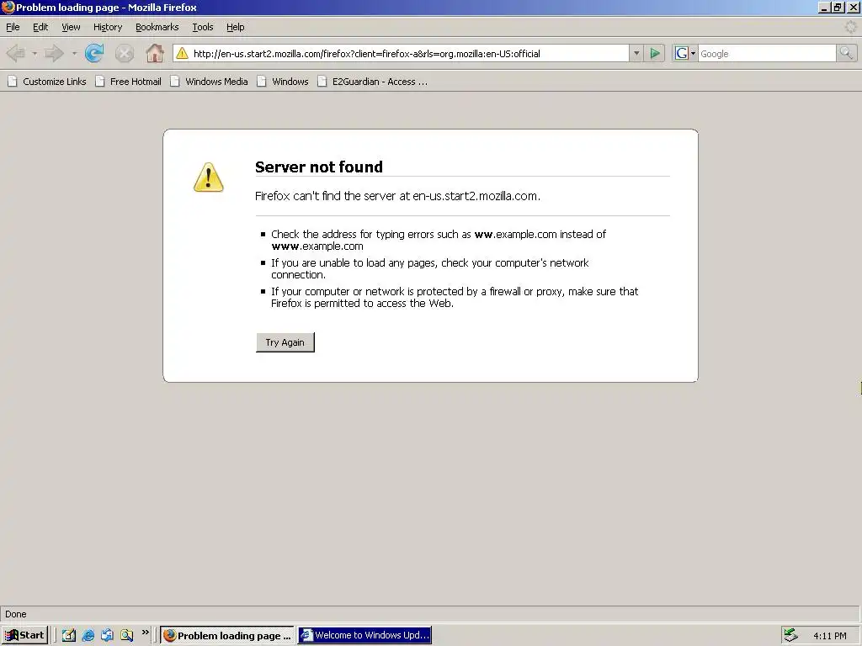The width and height of the screenshot is (862, 646).
Task: Open the Free Hotmail bookmark
Action: point(128,82)
